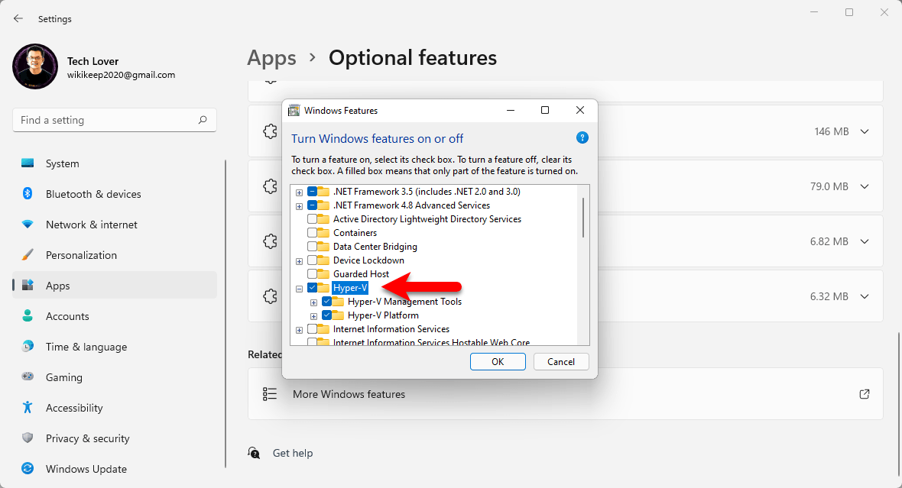Click the search magnifier in Find a setting
The height and width of the screenshot is (488, 902).
(203, 120)
